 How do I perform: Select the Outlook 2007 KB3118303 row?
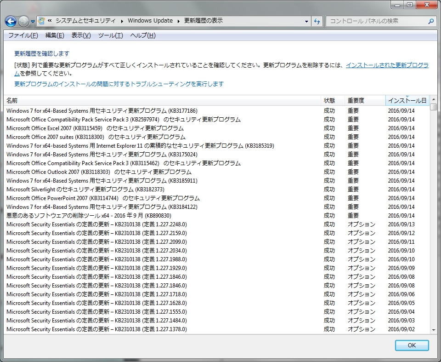[216, 172]
